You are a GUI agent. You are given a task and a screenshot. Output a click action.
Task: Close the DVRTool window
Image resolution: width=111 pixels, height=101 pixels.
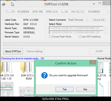click(107, 3)
